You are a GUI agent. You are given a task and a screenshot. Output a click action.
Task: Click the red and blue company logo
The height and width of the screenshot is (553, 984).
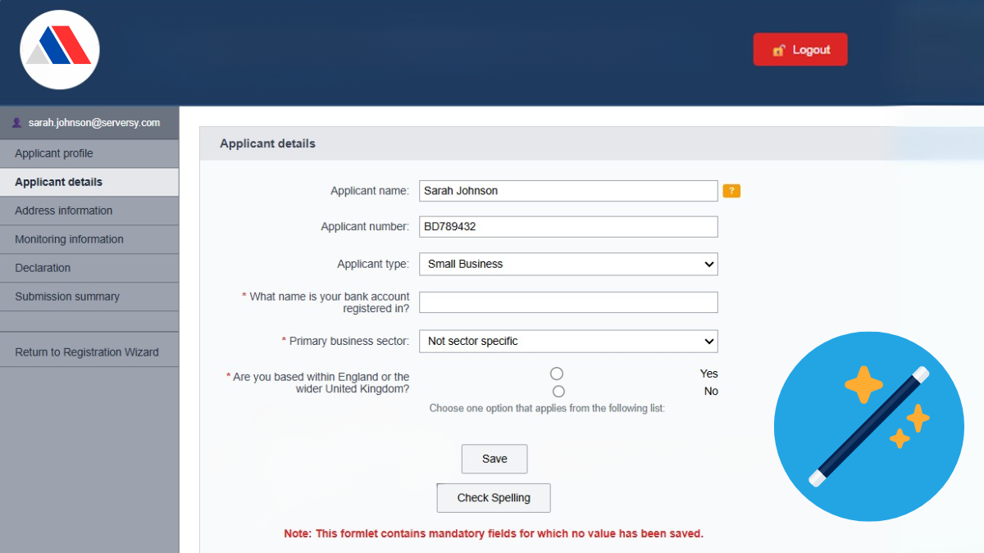(60, 49)
